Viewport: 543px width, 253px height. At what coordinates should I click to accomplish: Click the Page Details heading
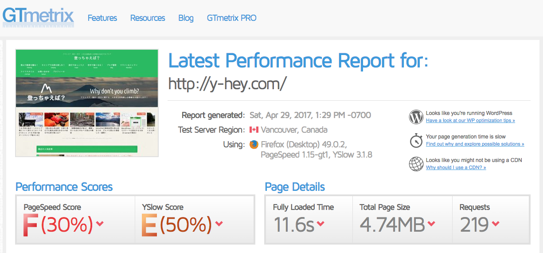tap(295, 187)
